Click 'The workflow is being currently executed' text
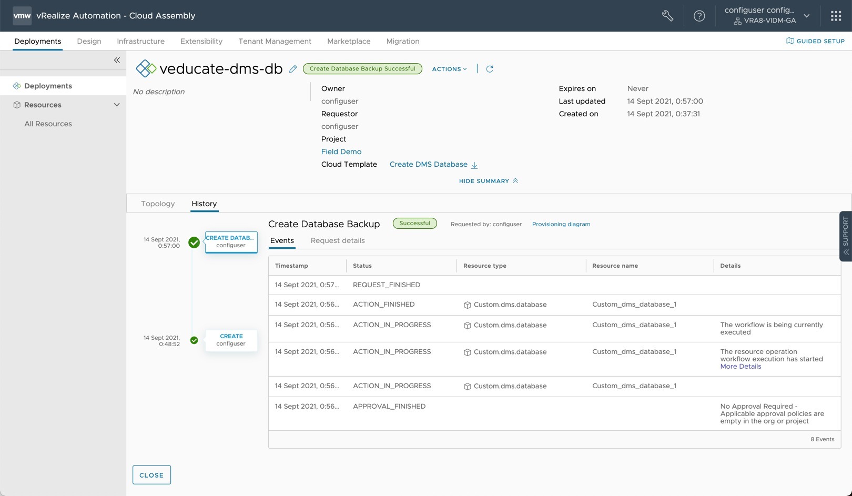The height and width of the screenshot is (496, 852). tap(772, 328)
